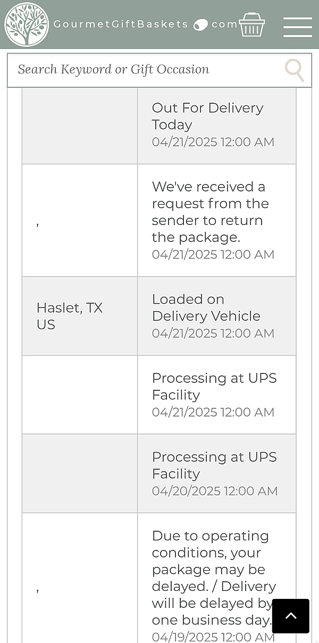
Task: Open the hamburger navigation menu
Action: click(297, 27)
